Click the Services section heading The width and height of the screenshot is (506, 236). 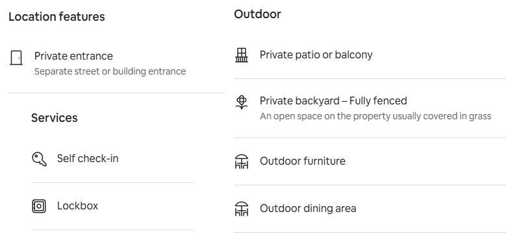(54, 118)
